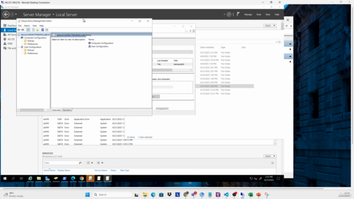Open Internet Explorer from remote taskbar
This screenshot has width=354, height=199.
[x=30, y=179]
